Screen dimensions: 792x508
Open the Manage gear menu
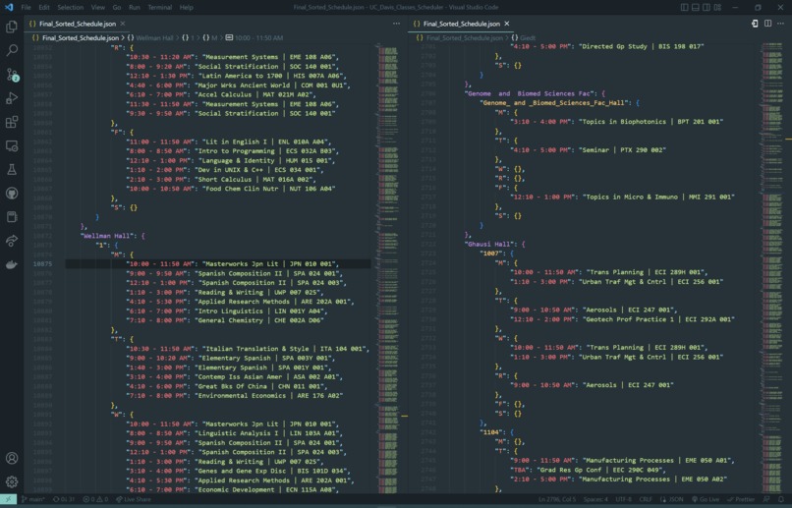12,481
